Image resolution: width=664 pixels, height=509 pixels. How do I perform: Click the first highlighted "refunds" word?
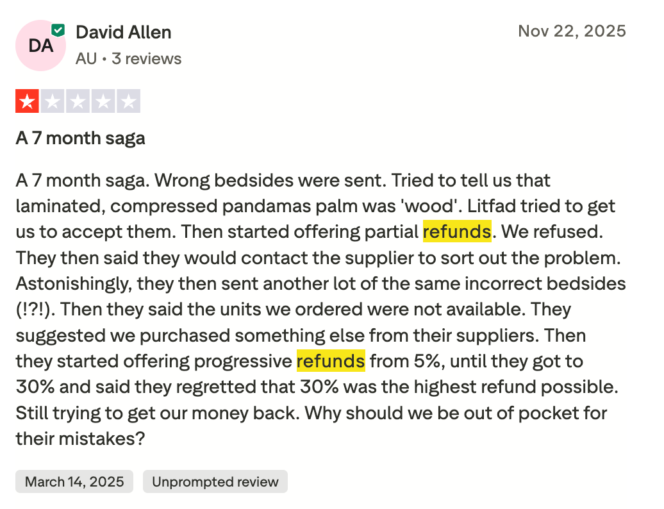(x=457, y=231)
